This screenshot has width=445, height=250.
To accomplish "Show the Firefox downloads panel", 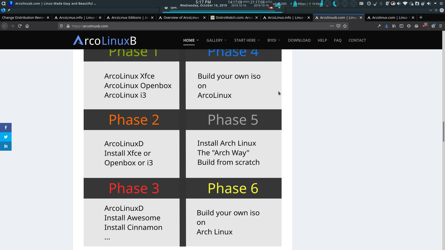I will click(x=387, y=26).
